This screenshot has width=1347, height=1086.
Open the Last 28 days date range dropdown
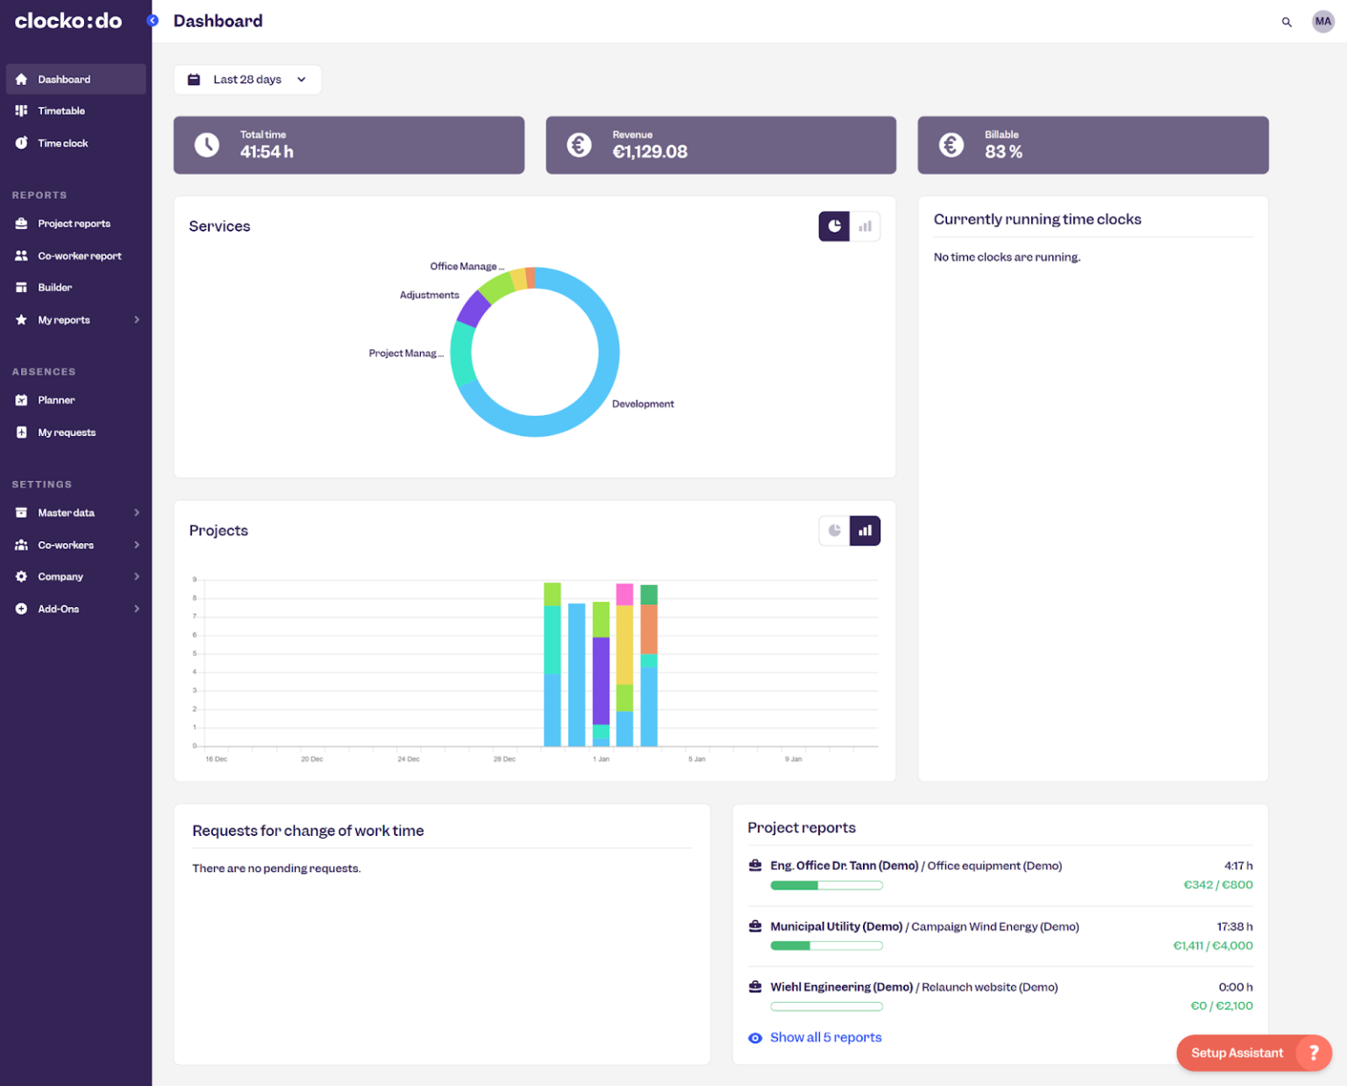247,79
